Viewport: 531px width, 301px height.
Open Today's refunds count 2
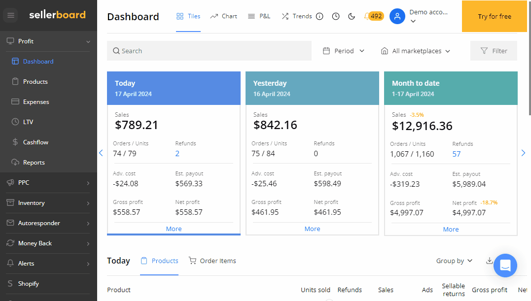tap(177, 154)
